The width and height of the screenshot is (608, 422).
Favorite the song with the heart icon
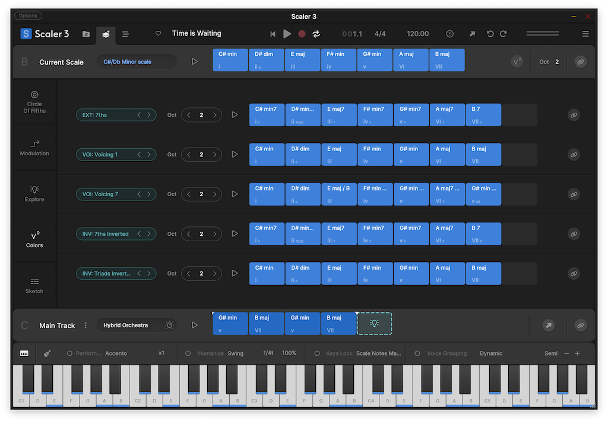pos(158,34)
